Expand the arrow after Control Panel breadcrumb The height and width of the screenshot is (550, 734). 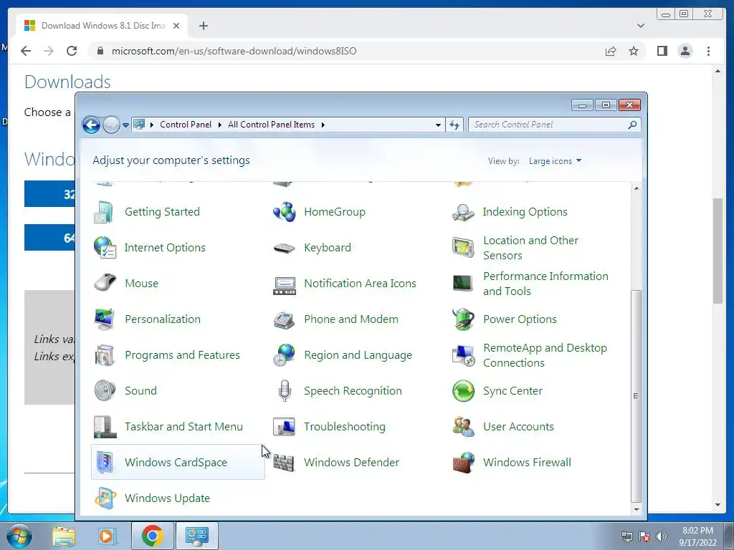[220, 125]
